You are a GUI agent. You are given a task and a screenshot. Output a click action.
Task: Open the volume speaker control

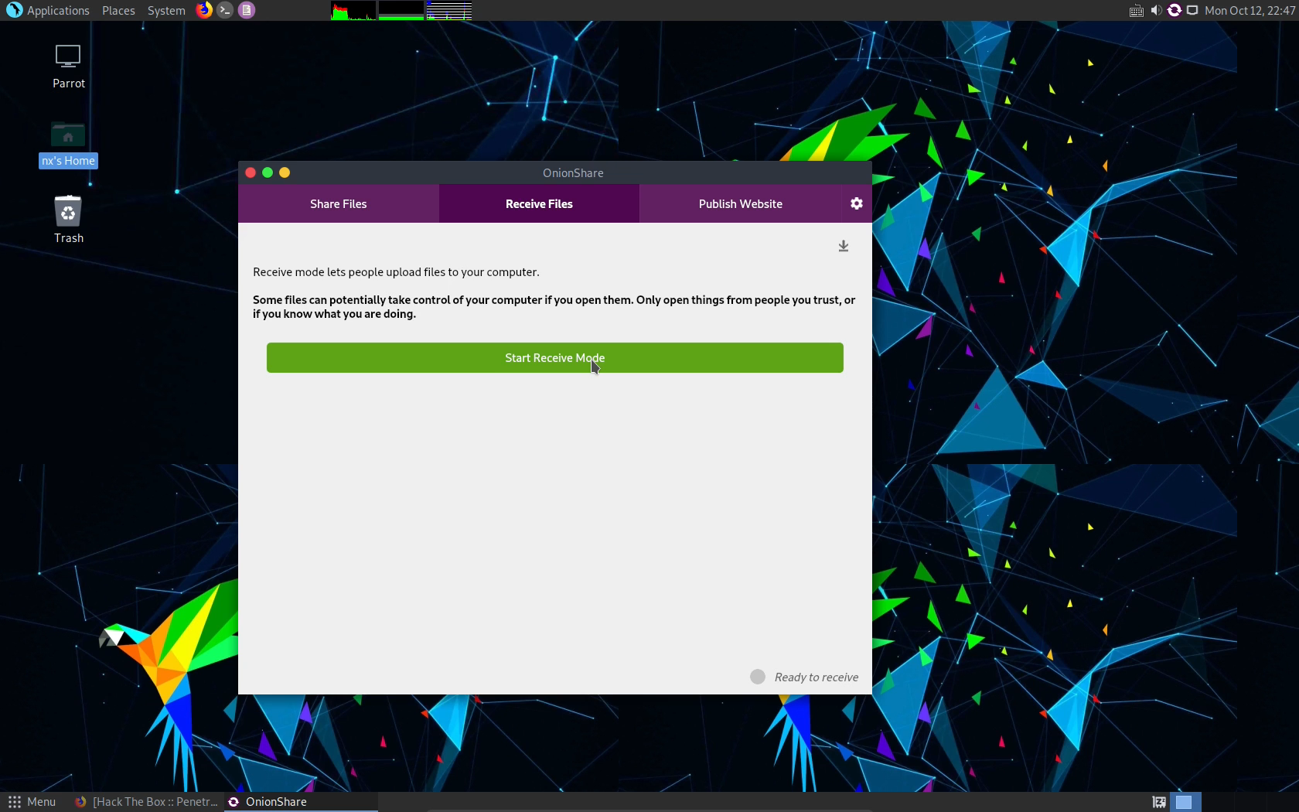1156,10
